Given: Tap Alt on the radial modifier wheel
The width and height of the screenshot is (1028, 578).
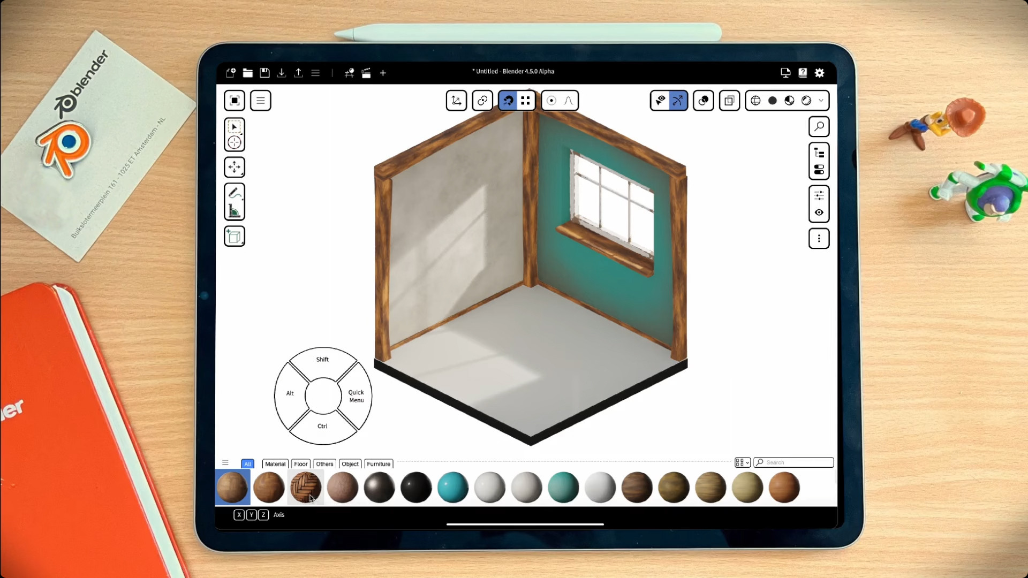Looking at the screenshot, I should click(290, 393).
